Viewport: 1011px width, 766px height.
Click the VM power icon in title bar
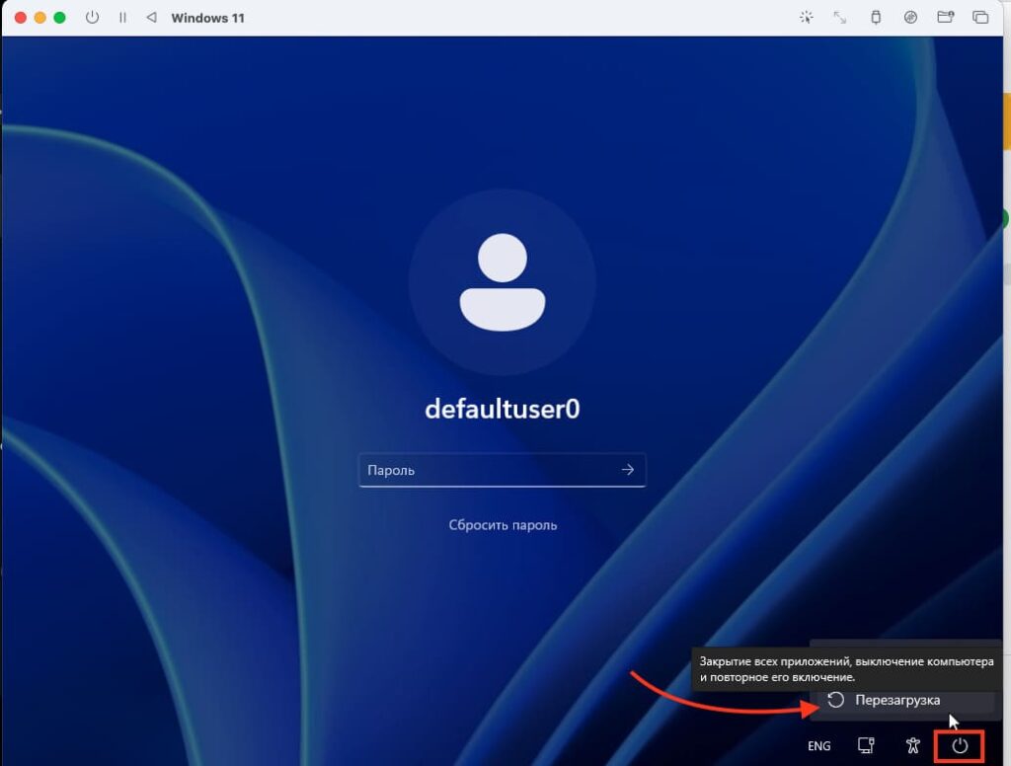93,18
